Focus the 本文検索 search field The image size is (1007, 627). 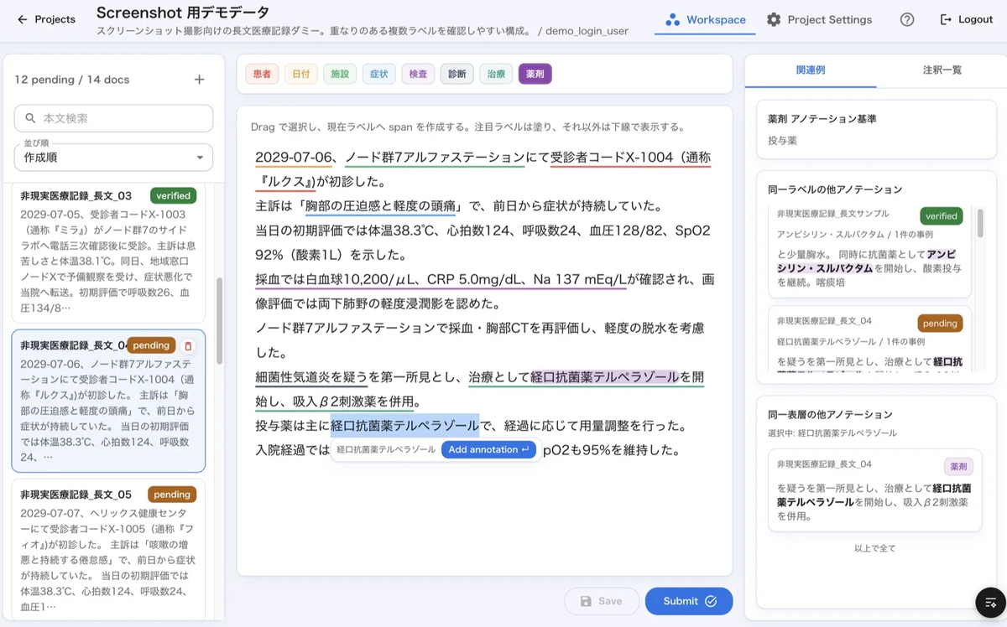pos(113,118)
